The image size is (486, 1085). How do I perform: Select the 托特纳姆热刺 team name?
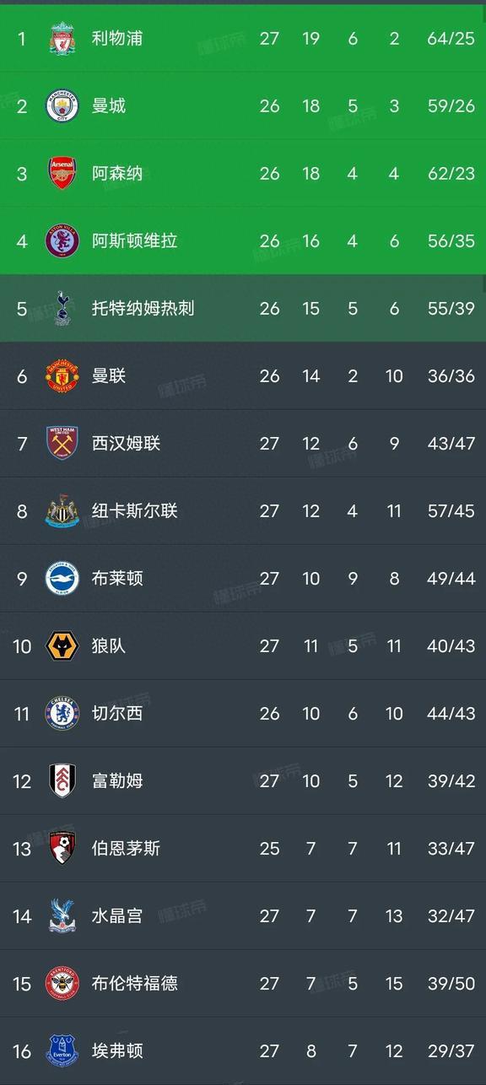[143, 308]
